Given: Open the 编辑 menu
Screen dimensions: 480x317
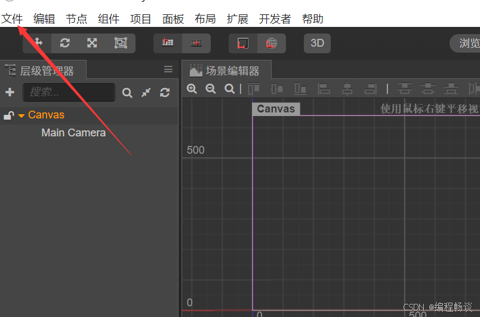Looking at the screenshot, I should [44, 19].
